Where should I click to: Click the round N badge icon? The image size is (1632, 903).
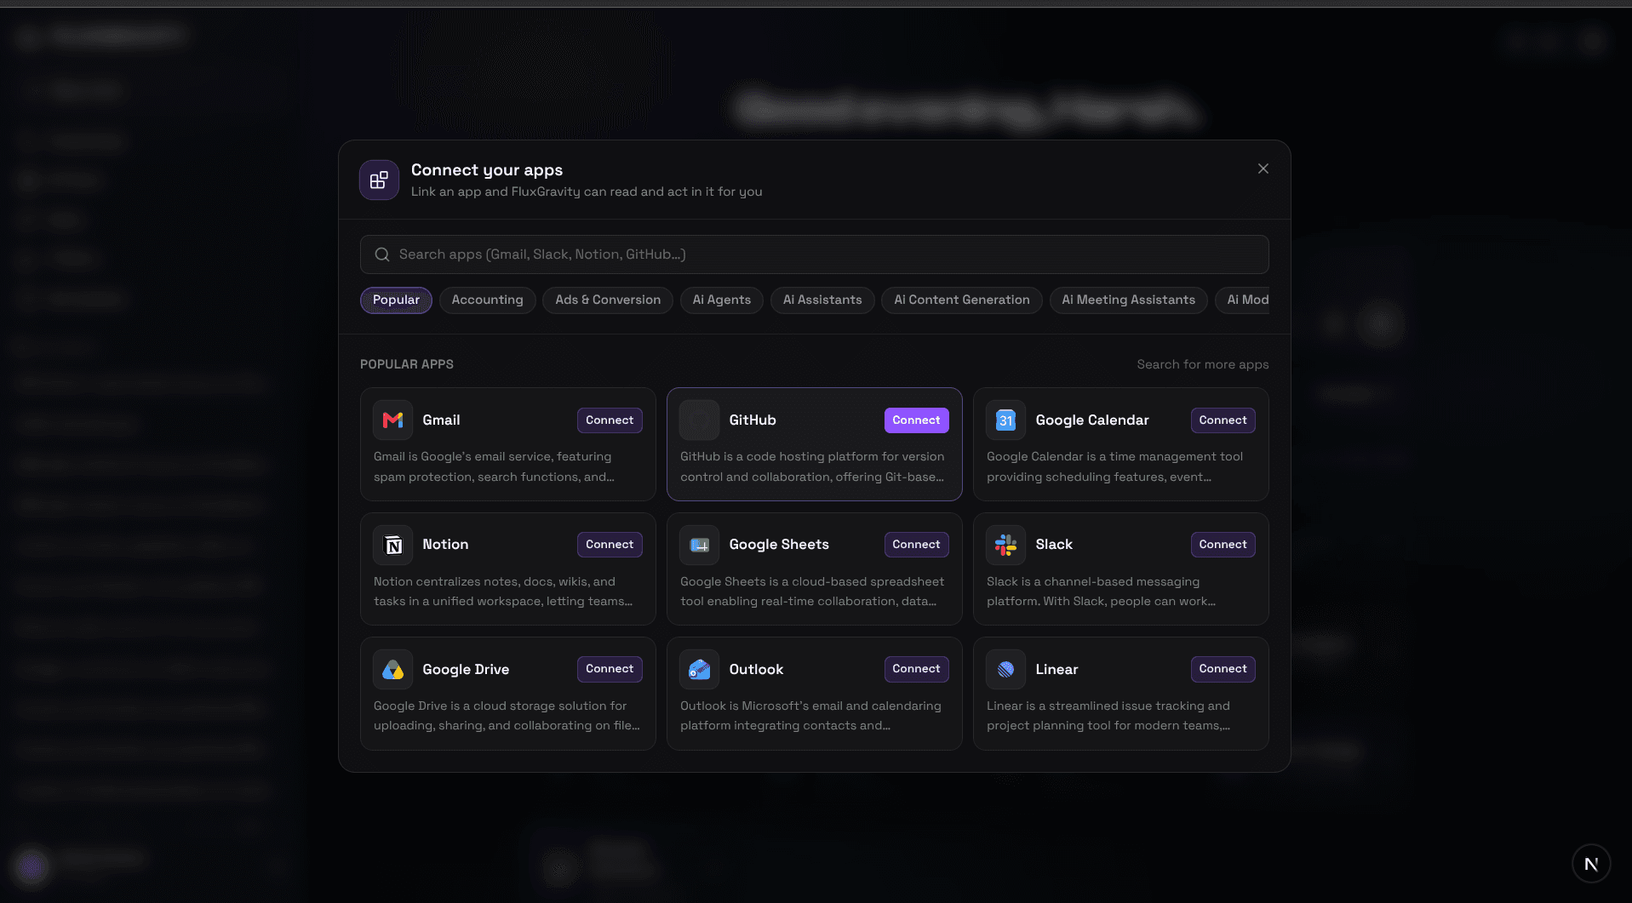pyautogui.click(x=1591, y=864)
